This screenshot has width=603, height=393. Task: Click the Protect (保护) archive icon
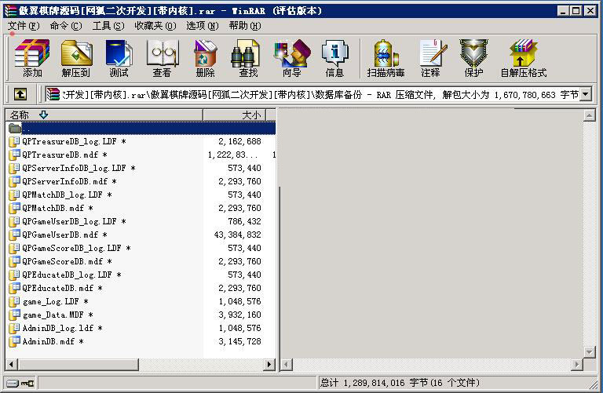tap(473, 58)
